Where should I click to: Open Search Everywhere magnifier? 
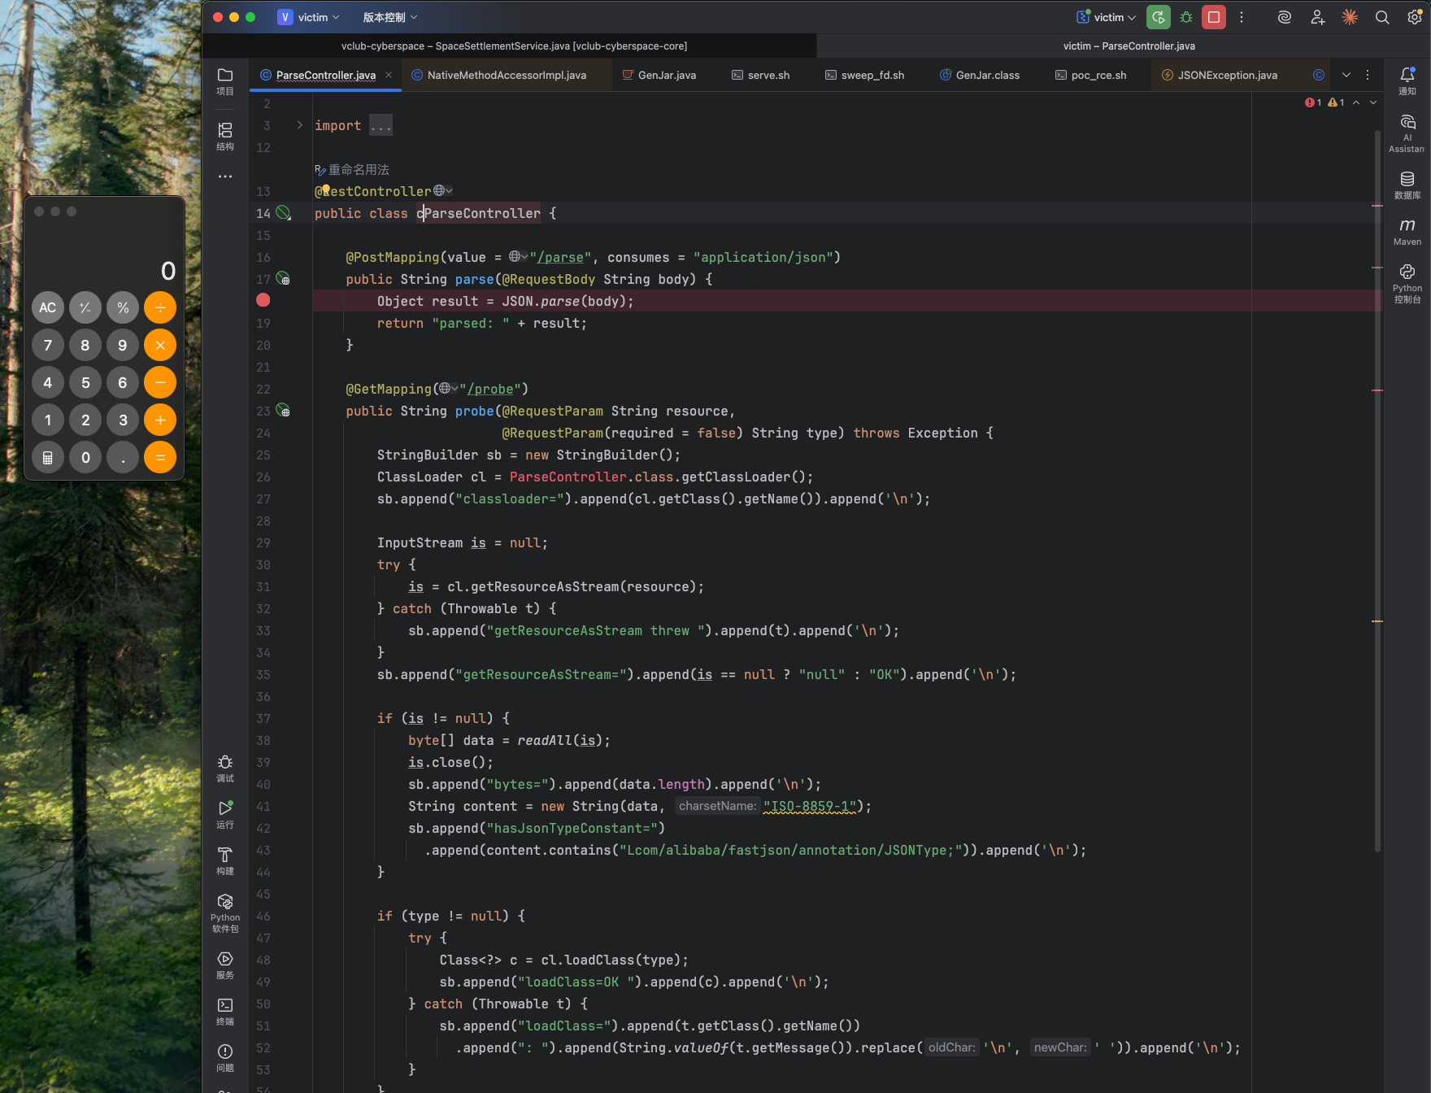pyautogui.click(x=1382, y=17)
